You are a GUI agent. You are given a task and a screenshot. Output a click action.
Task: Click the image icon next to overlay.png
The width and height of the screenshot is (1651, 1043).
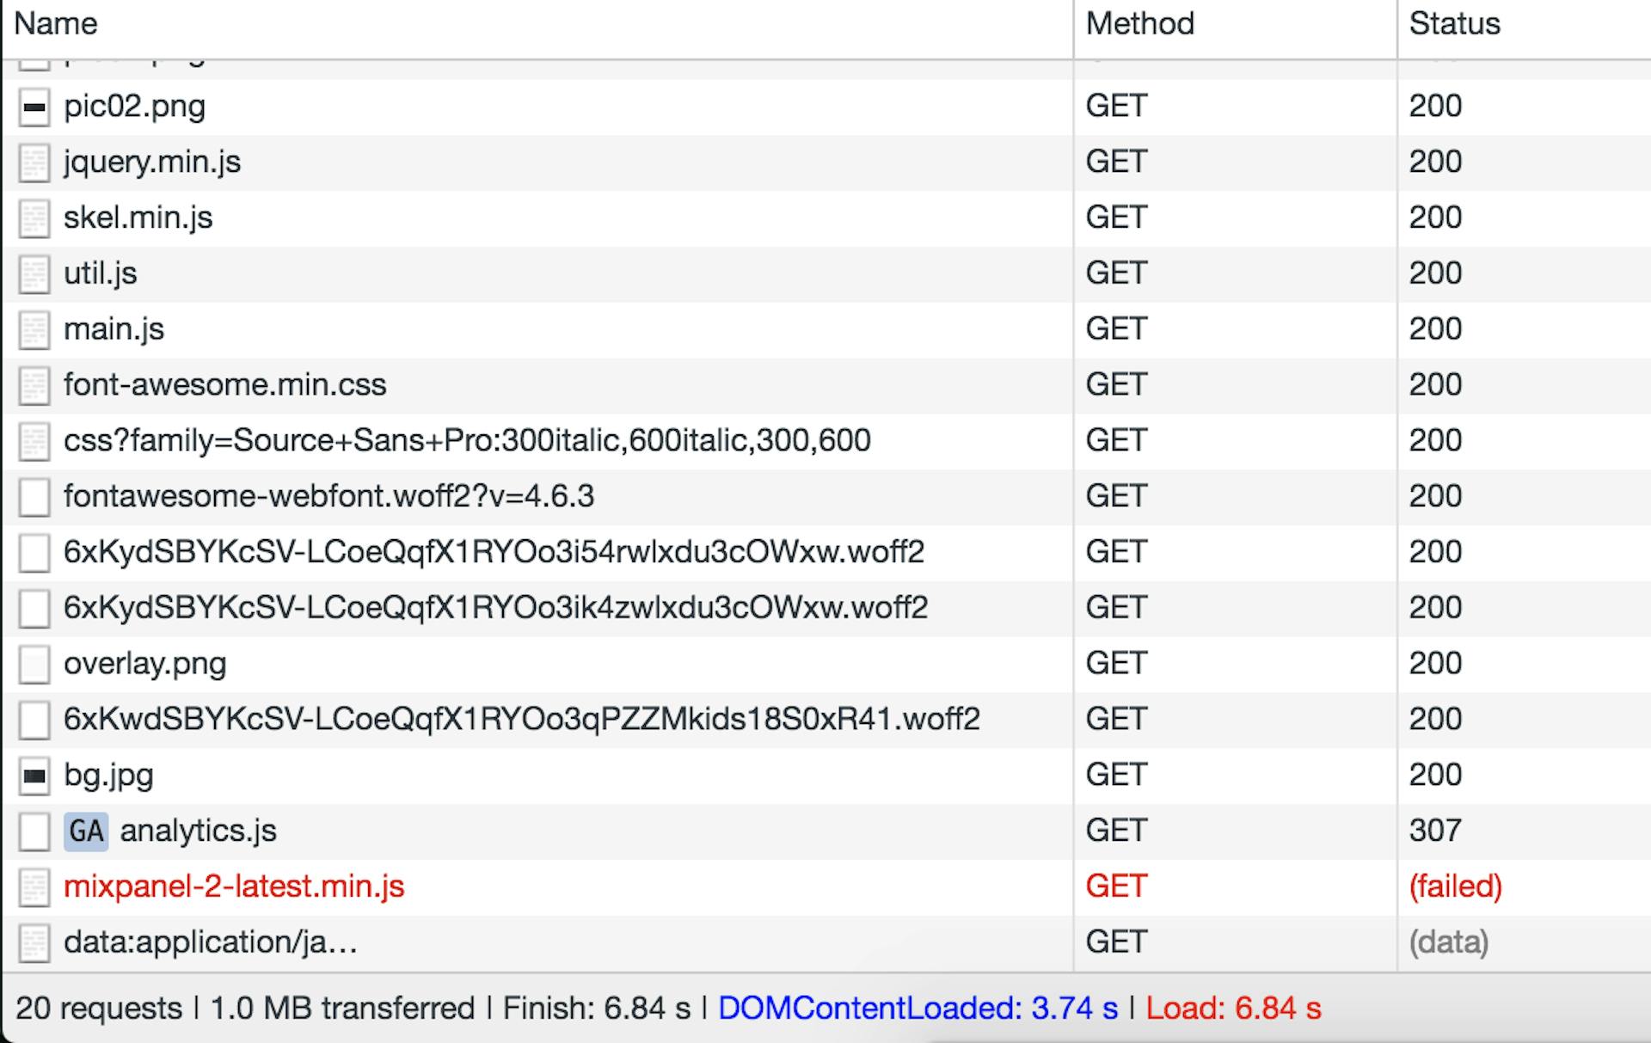34,663
